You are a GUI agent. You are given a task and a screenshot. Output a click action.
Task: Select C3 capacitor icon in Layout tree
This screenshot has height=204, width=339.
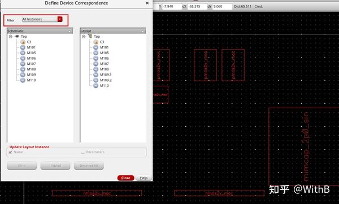coord(96,42)
